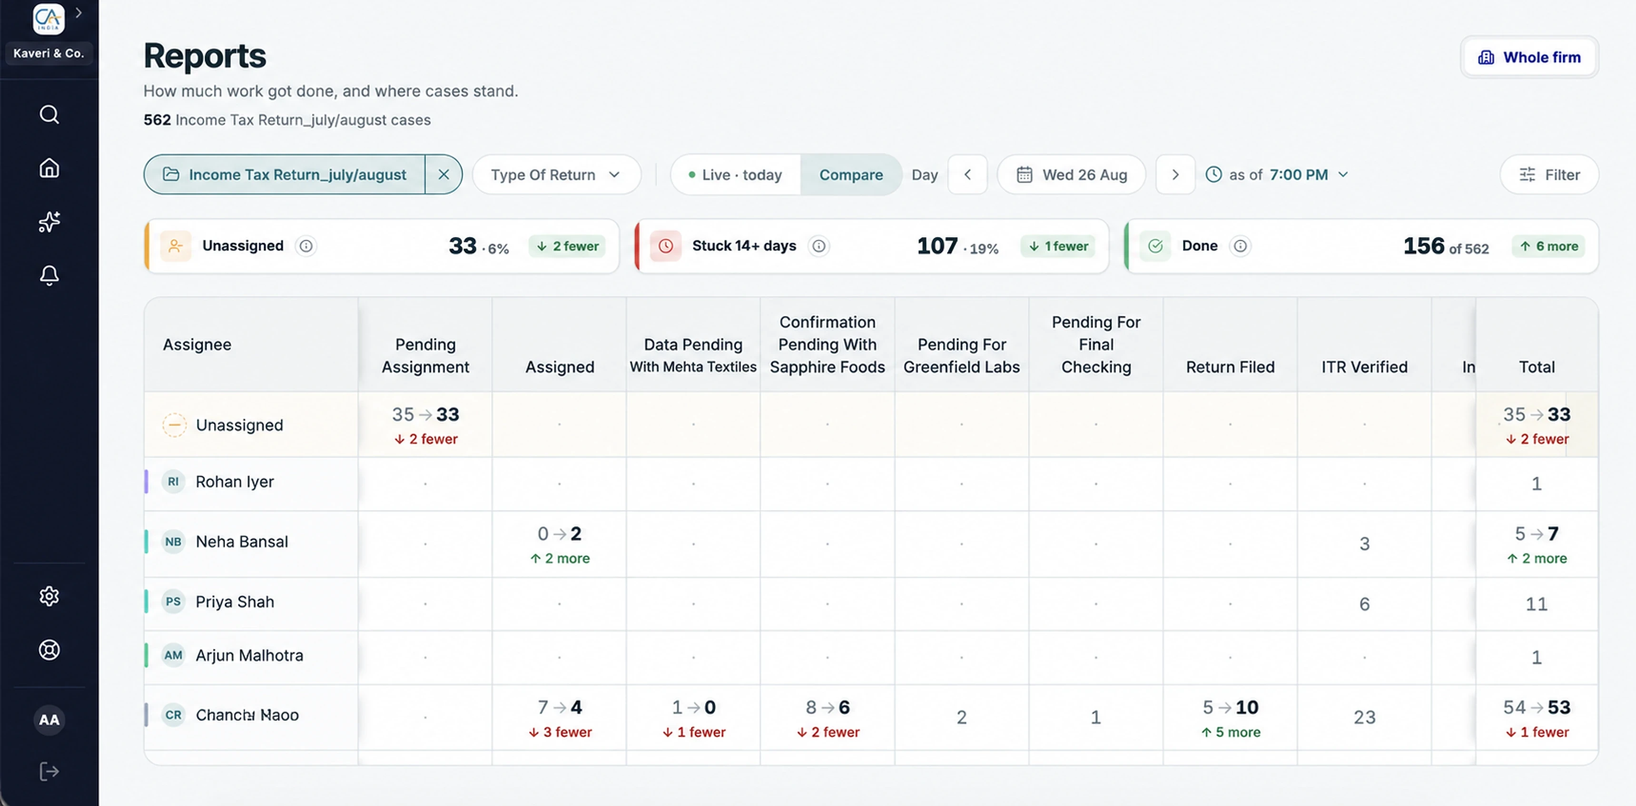Click the Kaveri & Co. logo
The width and height of the screenshot is (1636, 806).
click(x=49, y=19)
